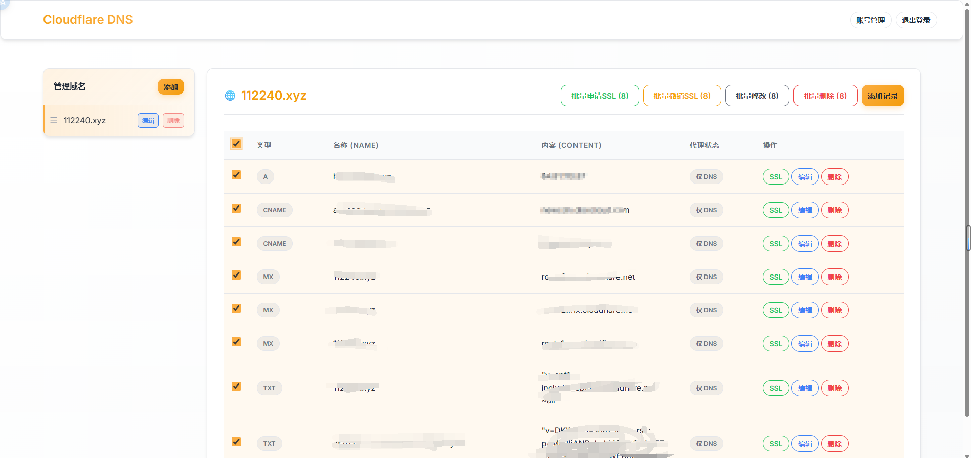The height and width of the screenshot is (458, 971).
Task: Deselect the first MX record checkbox
Action: (236, 276)
